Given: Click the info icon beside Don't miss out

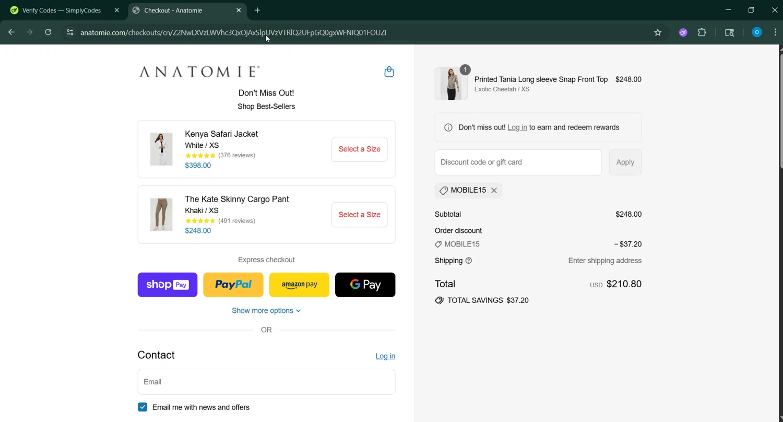Looking at the screenshot, I should click(448, 127).
